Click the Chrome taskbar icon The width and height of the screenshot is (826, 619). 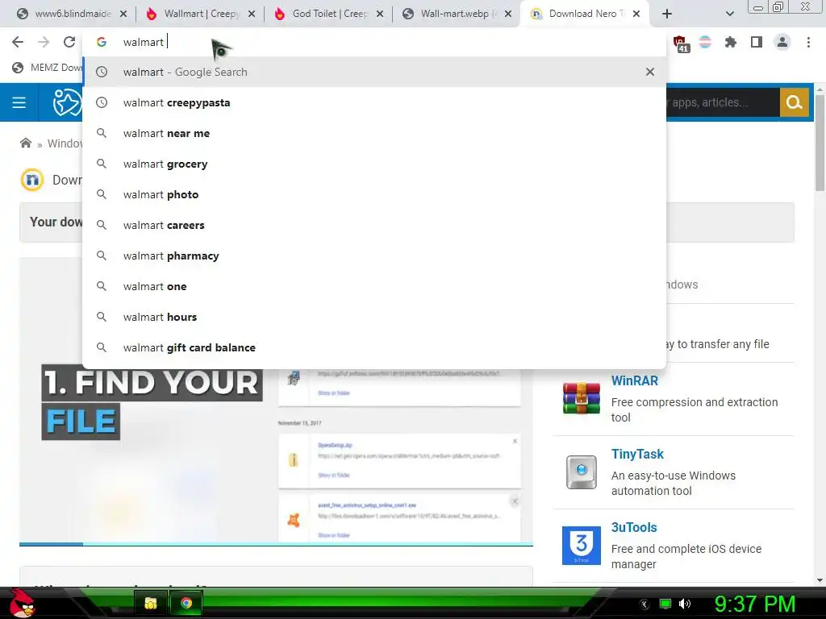pyautogui.click(x=186, y=603)
